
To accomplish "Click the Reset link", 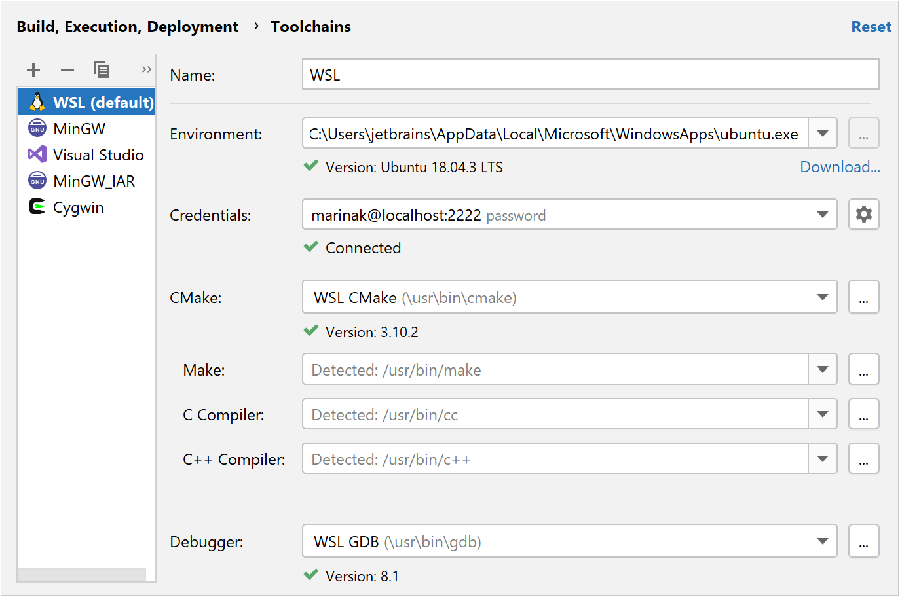I will 871,27.
